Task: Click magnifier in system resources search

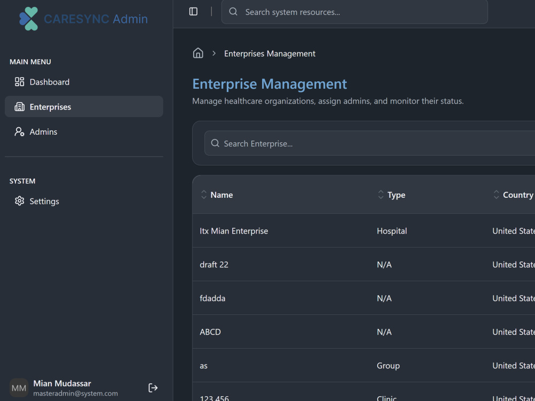Action: coord(233,12)
